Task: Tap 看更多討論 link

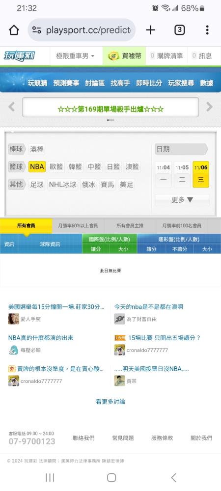Action: click(110, 402)
